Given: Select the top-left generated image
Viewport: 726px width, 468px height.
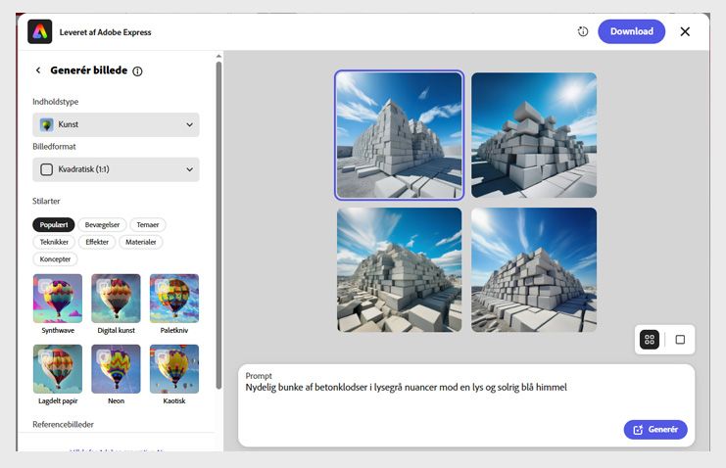Looking at the screenshot, I should coord(399,135).
